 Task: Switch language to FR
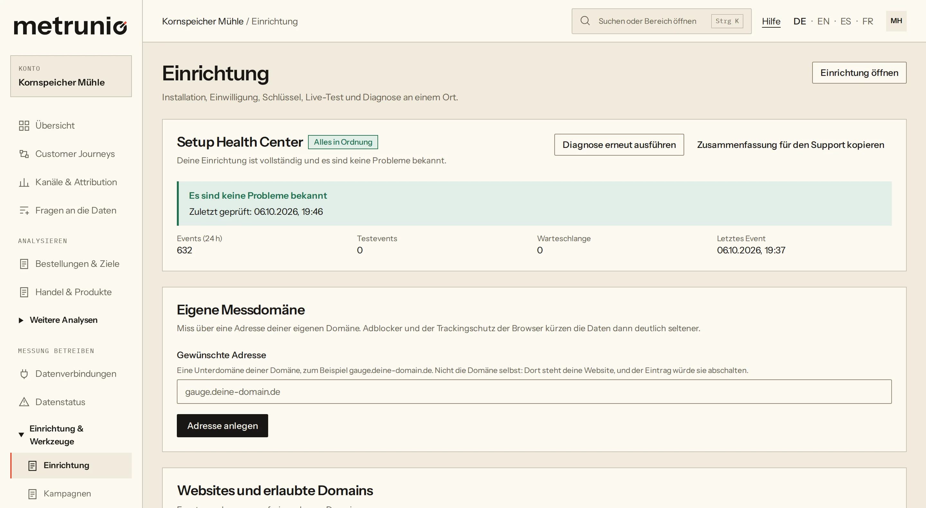(867, 21)
